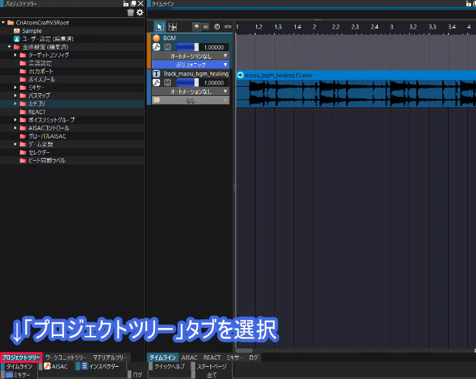Expand the ゲーム変数 folder
The image size is (476, 379).
tap(15, 144)
